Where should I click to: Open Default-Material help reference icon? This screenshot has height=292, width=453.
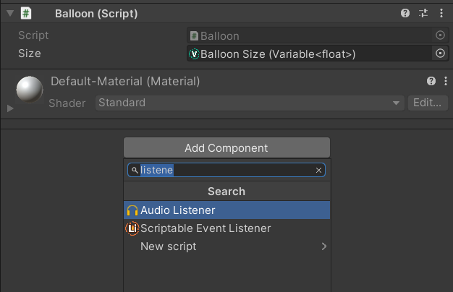point(431,82)
